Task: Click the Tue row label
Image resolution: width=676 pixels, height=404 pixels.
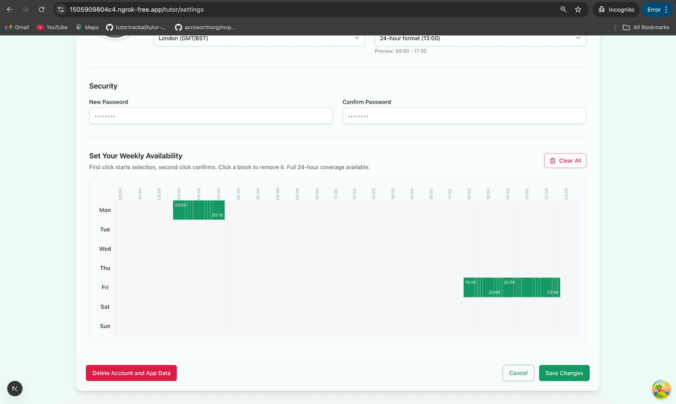Action: coord(105,229)
